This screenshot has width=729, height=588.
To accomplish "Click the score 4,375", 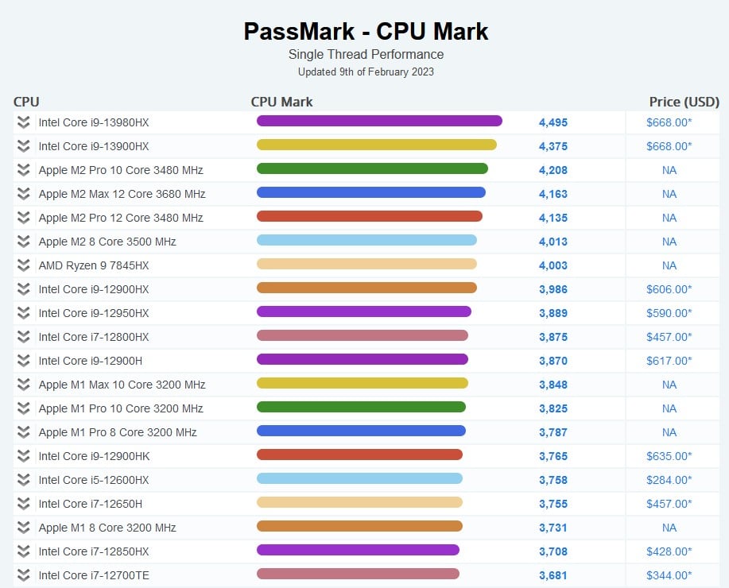I will pos(553,146).
